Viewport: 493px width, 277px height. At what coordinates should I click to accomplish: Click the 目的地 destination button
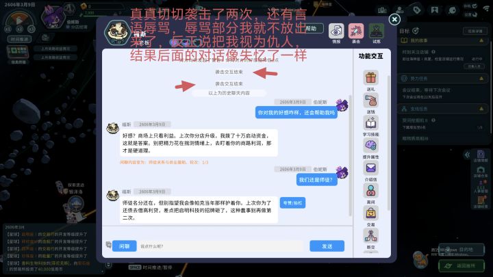point(462,250)
